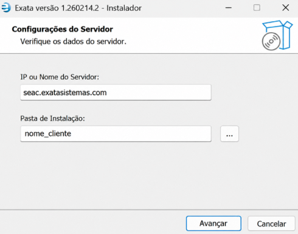Screen dimensions: 298x234
Task: Edit the Pasta de Instalação field
Action: pyautogui.click(x=116, y=134)
